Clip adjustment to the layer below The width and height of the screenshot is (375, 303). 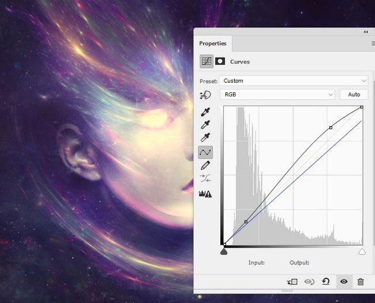292,282
